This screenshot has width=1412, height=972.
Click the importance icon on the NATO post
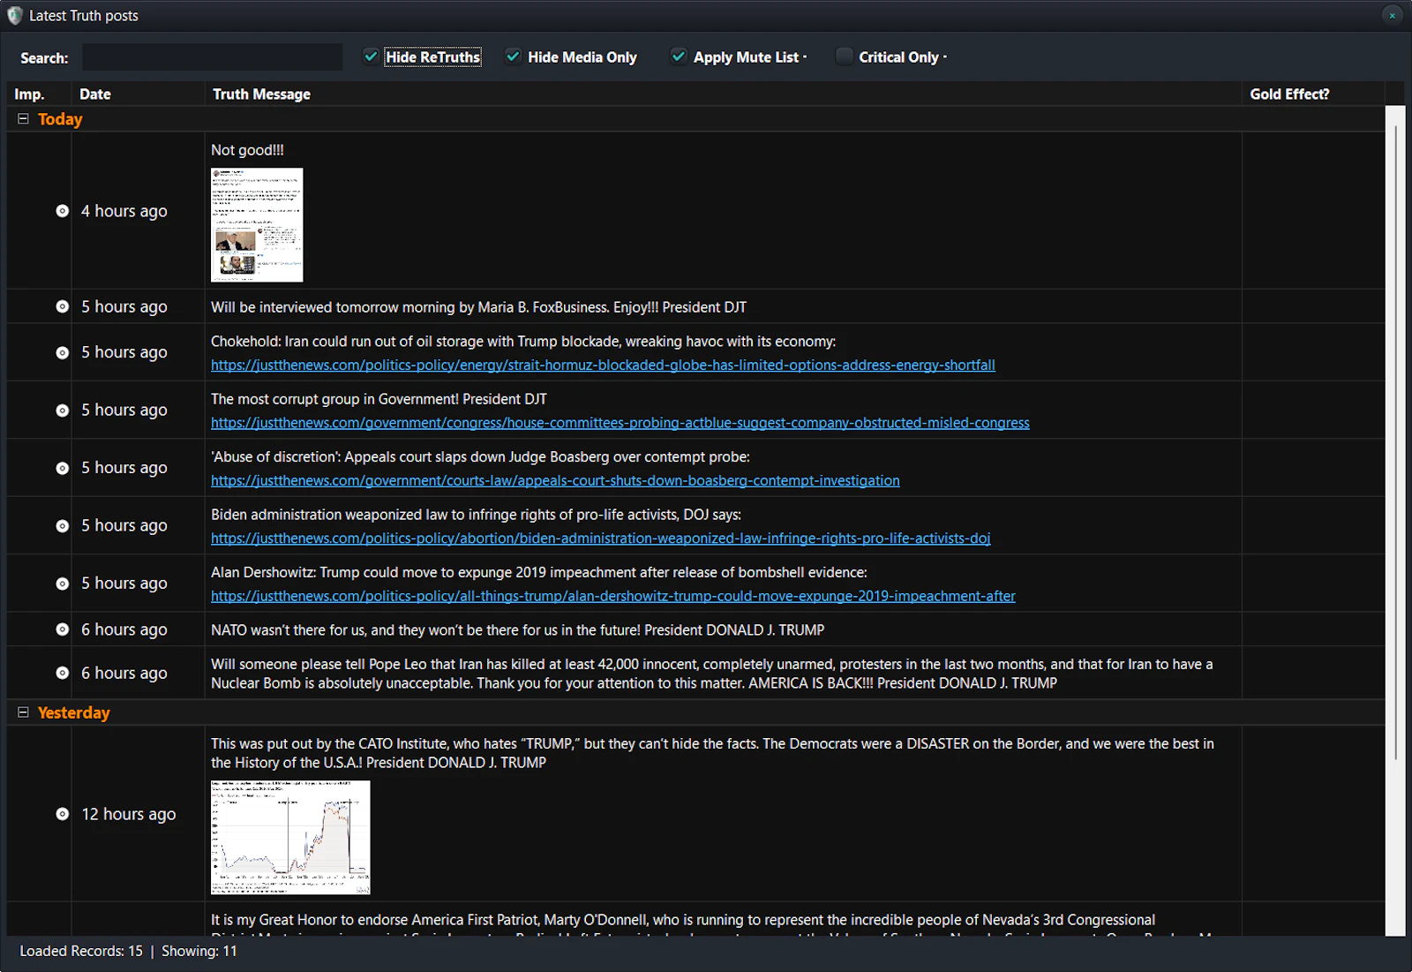click(x=62, y=629)
